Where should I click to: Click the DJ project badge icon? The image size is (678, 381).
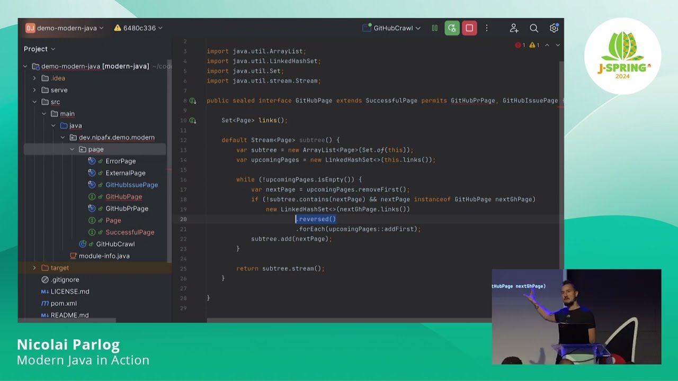point(30,28)
